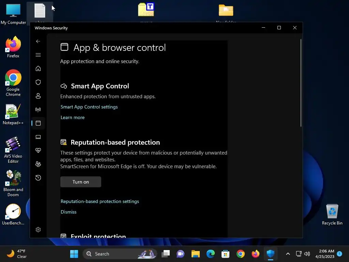
Task: Maximize the Windows Security window
Action: tap(279, 28)
